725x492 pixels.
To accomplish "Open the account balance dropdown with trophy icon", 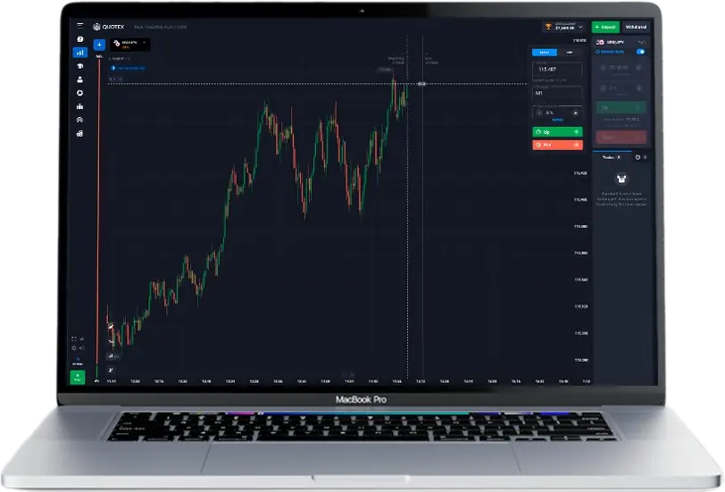I will (564, 27).
